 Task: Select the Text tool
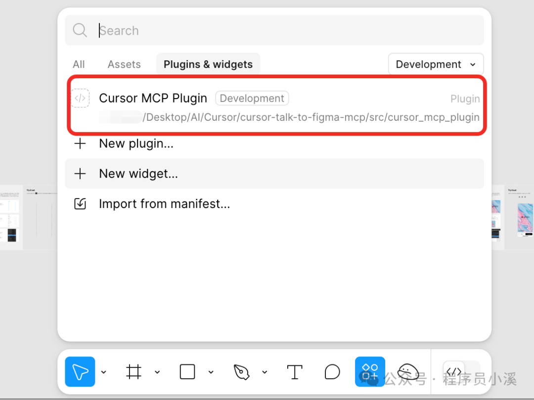tap(295, 372)
